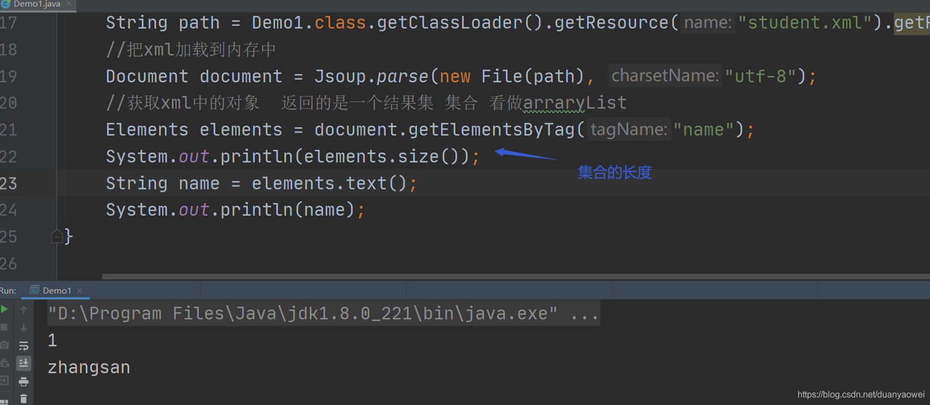Click the up arrow in Run console toolbar
Screen dimensions: 930x405
click(24, 310)
